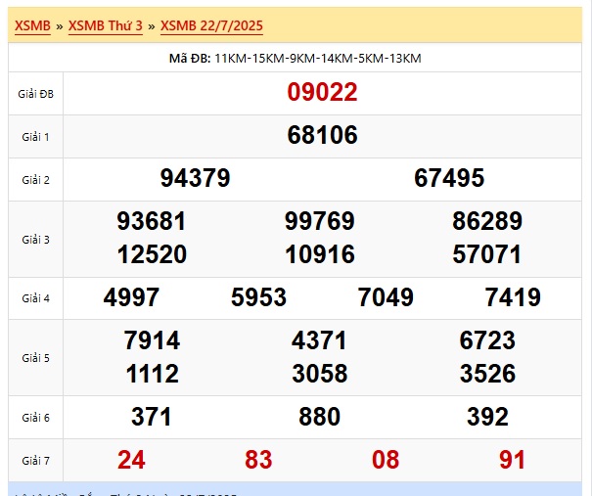Click the number 5953
The height and width of the screenshot is (496, 592).
258,297
